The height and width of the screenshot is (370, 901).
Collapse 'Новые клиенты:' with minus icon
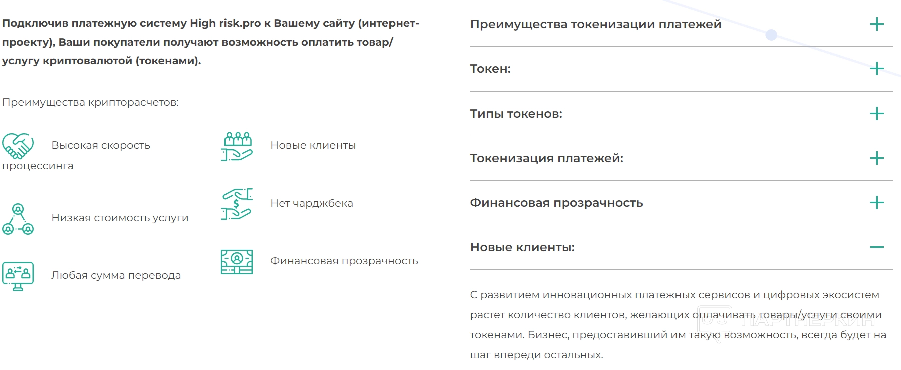(x=877, y=247)
